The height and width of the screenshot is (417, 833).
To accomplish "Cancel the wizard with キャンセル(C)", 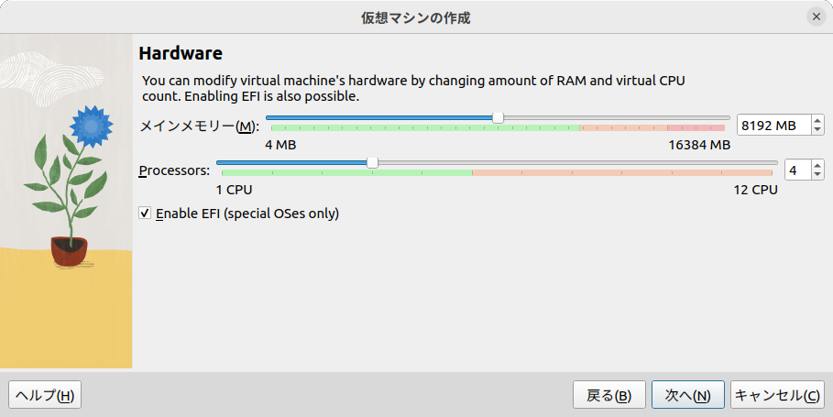I will click(x=777, y=395).
